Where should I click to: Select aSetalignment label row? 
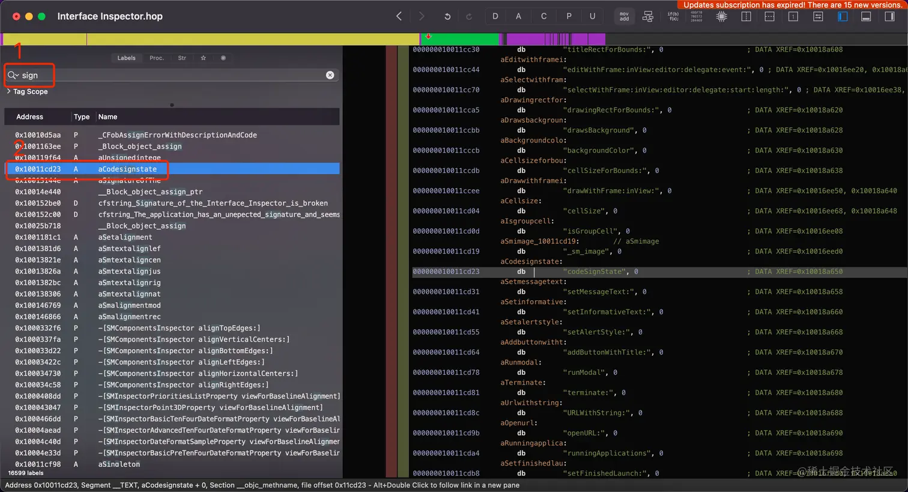point(172,237)
